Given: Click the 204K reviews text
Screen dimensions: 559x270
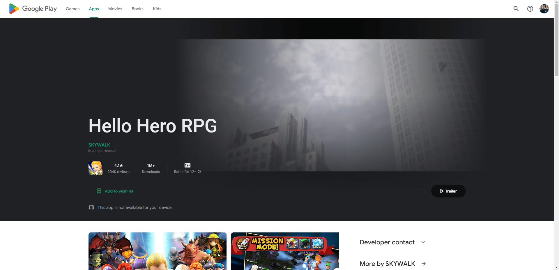Looking at the screenshot, I should pos(118,172).
